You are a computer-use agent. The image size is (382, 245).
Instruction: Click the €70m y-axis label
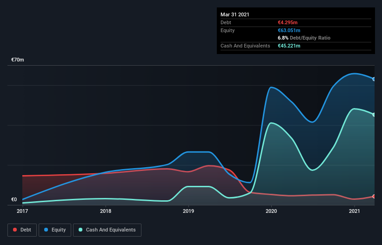[x=18, y=60]
